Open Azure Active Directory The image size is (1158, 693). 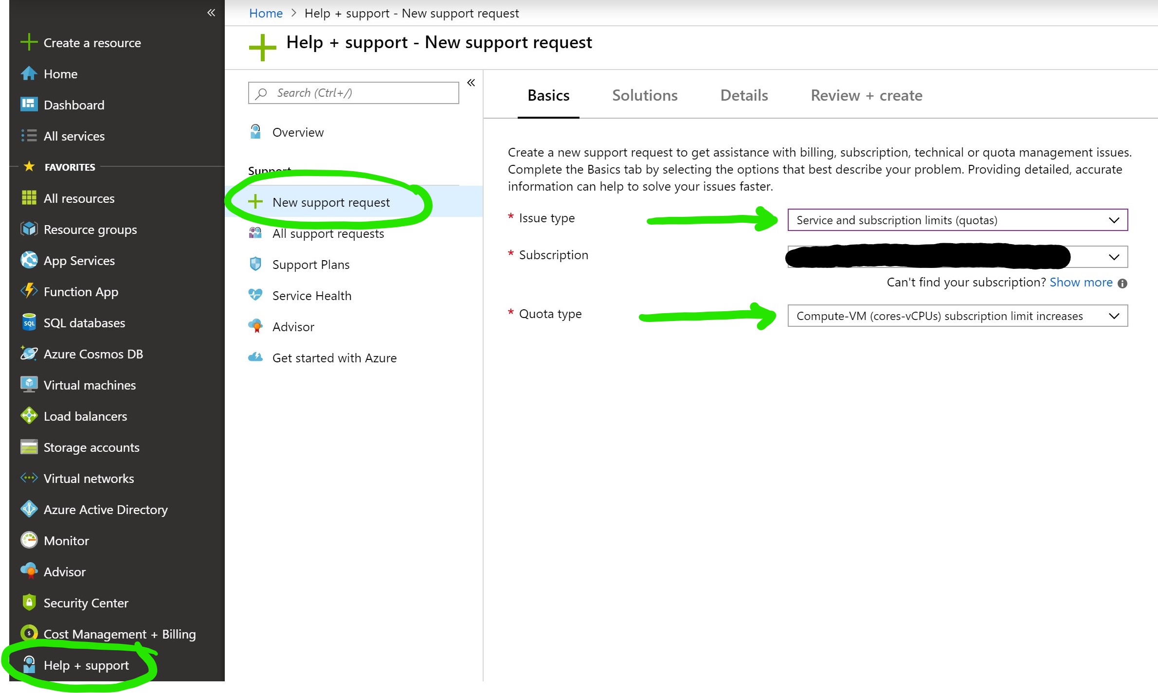tap(105, 509)
